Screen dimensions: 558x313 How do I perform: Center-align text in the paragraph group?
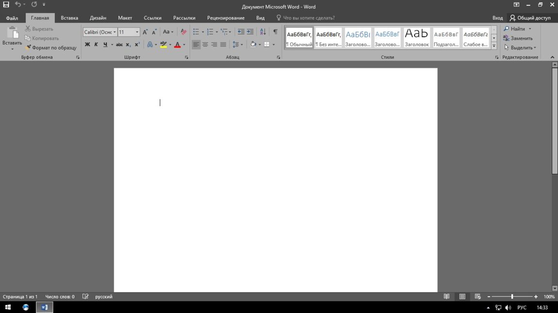click(x=205, y=45)
